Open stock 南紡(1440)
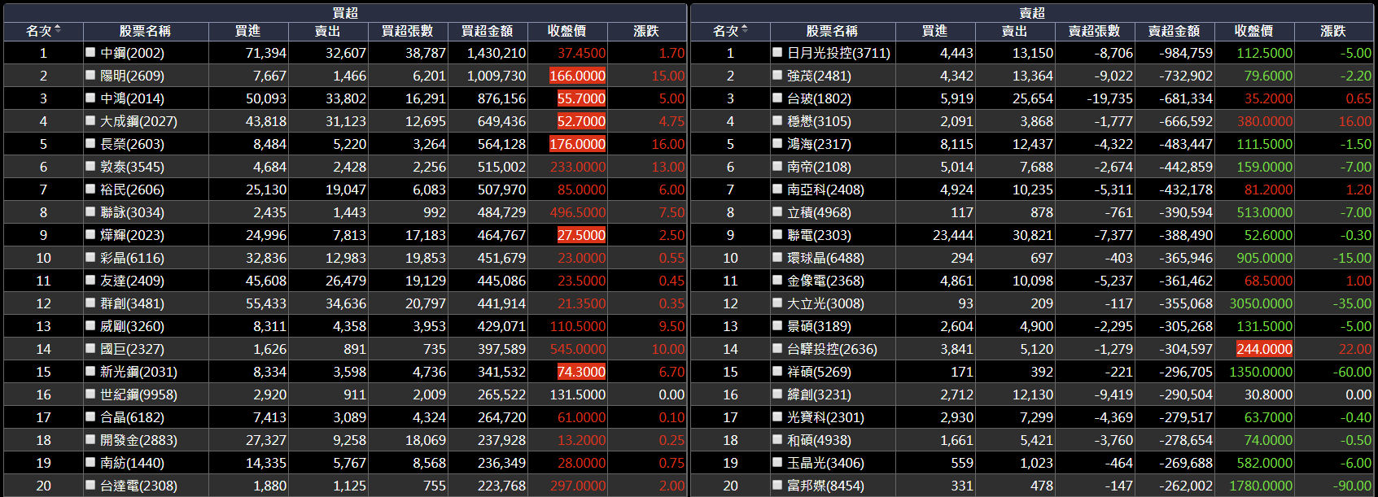1378x497 pixels. (132, 463)
